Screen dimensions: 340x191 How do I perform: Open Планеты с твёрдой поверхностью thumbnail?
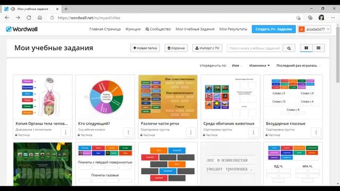click(x=105, y=164)
